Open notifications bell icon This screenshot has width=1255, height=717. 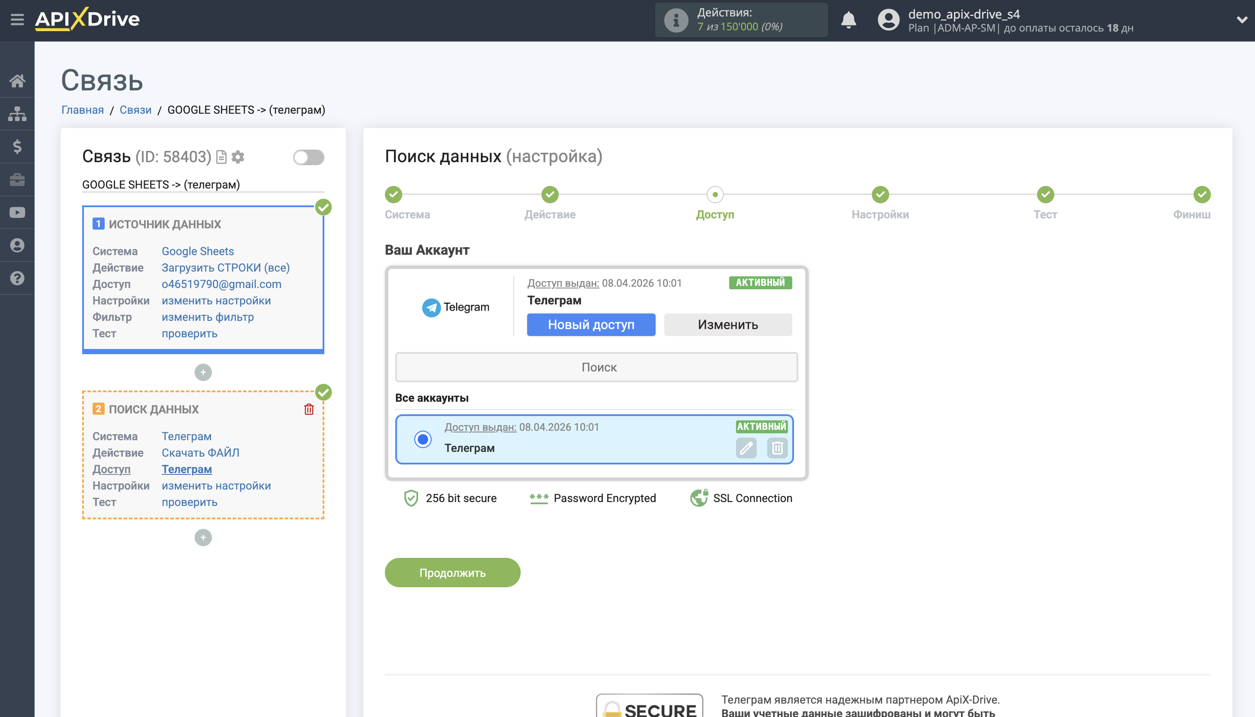point(849,20)
